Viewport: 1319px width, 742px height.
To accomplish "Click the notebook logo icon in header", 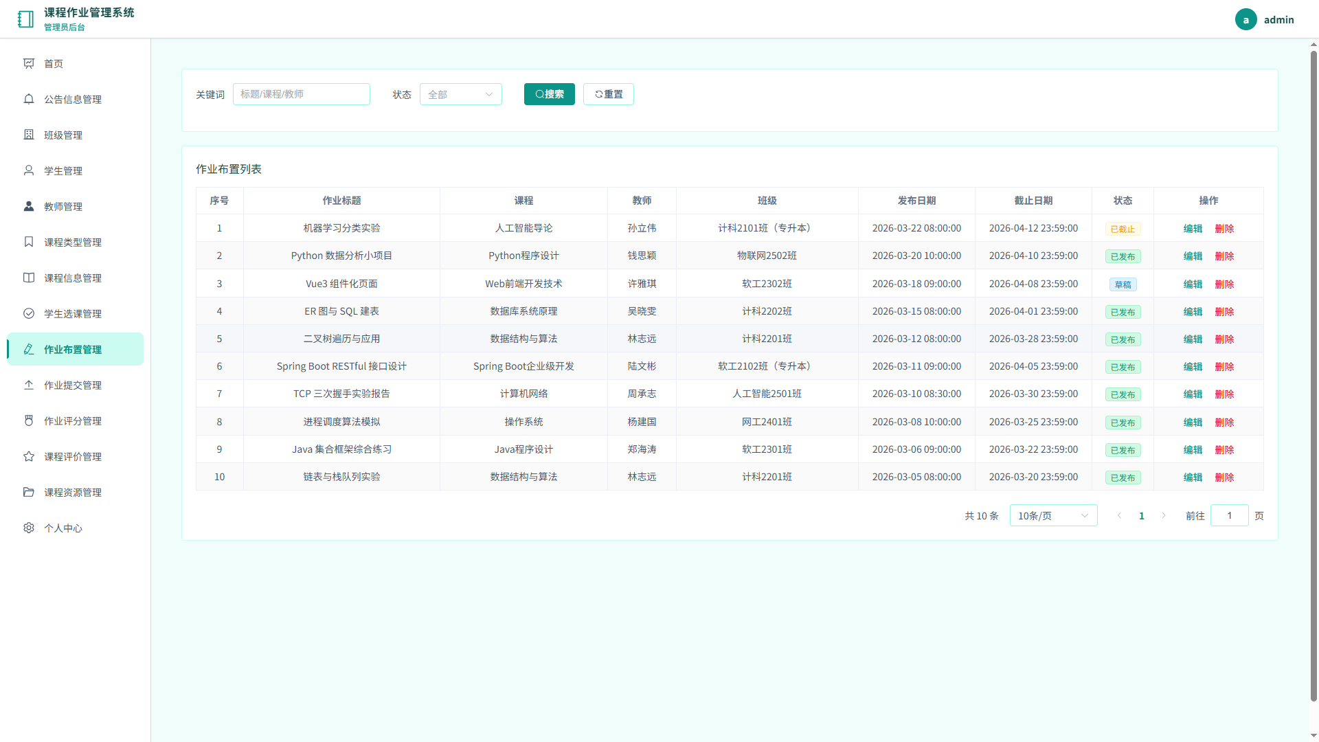I will (25, 19).
